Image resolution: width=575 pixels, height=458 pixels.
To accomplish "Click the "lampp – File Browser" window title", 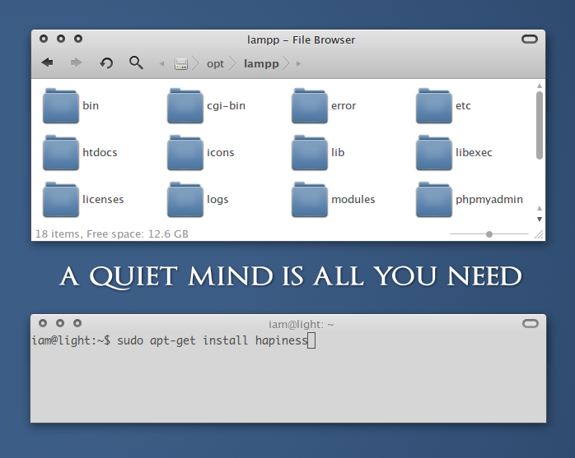I will click(301, 40).
